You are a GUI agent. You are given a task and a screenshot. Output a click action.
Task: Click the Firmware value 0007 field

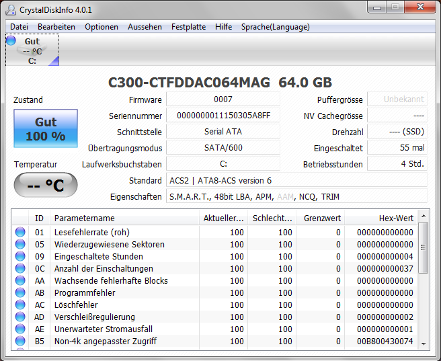(223, 99)
